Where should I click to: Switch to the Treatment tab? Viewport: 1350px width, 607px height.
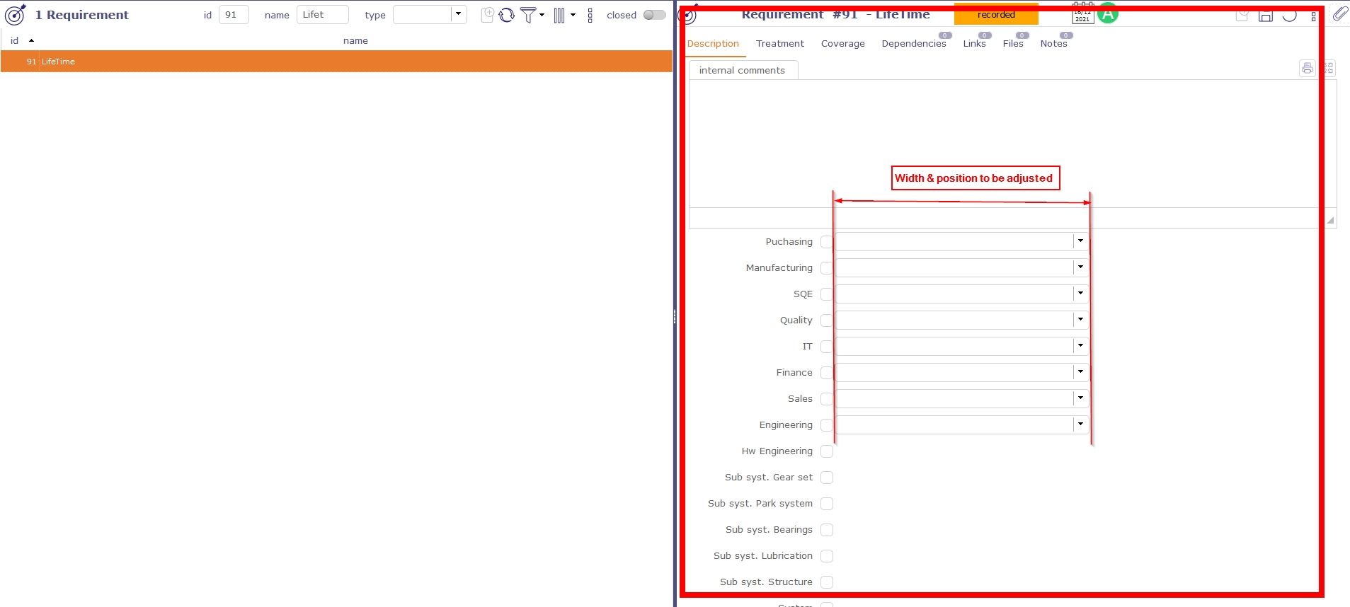pos(779,44)
